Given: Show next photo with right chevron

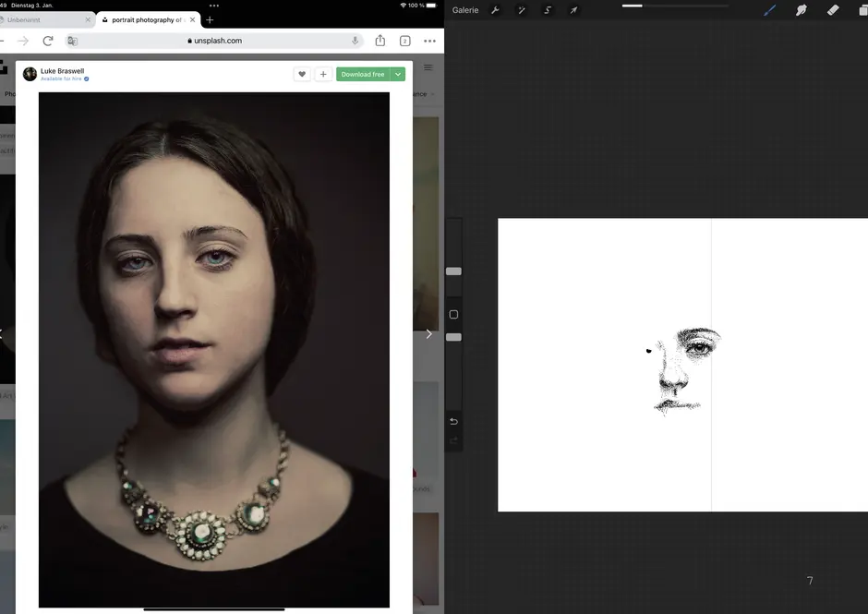Looking at the screenshot, I should coord(428,334).
